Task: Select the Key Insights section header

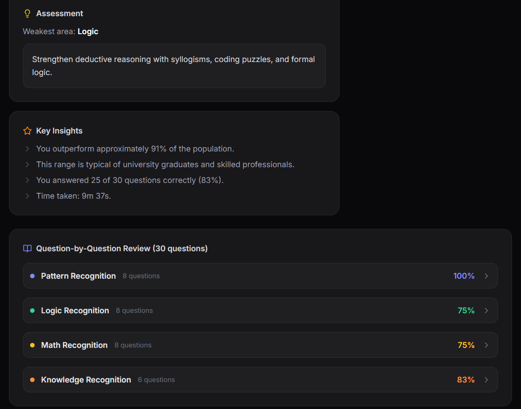Action: click(59, 130)
